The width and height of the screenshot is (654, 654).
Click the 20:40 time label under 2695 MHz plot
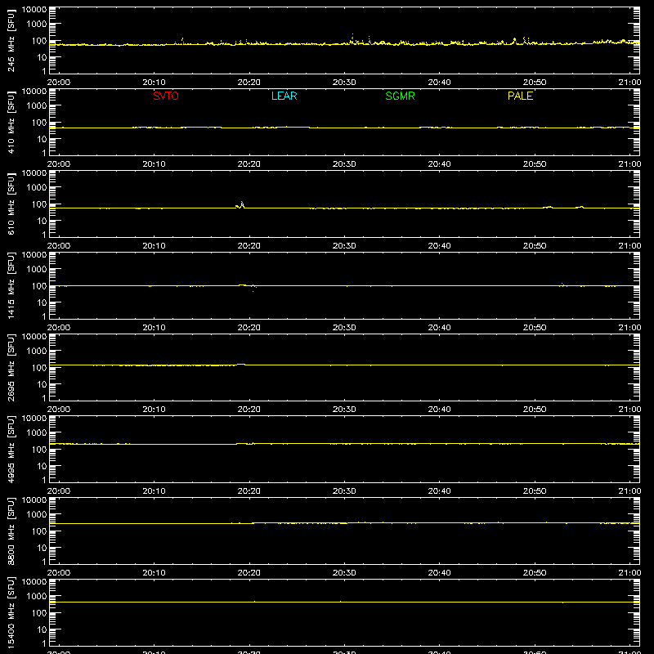[439, 410]
